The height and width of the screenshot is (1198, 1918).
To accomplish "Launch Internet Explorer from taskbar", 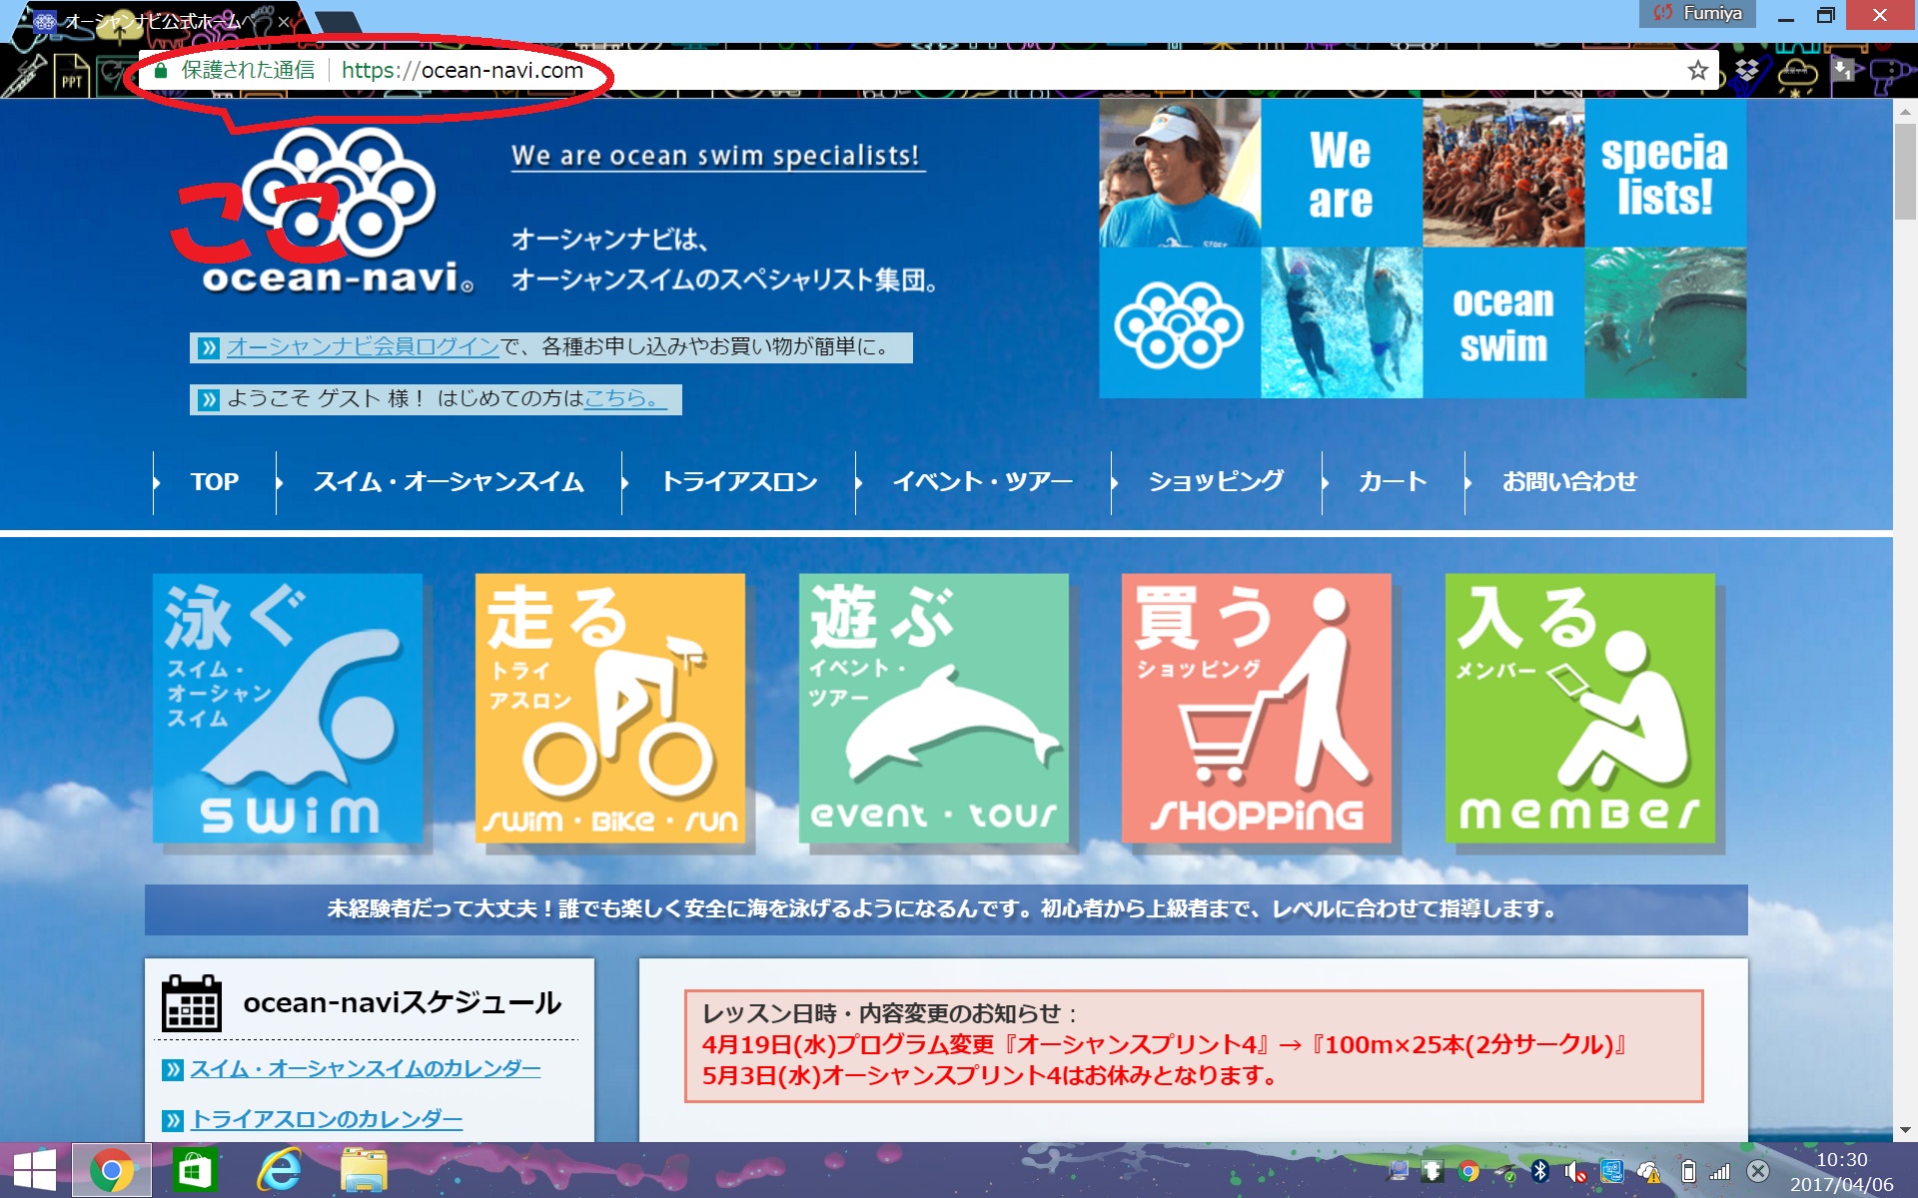I will [x=280, y=1170].
